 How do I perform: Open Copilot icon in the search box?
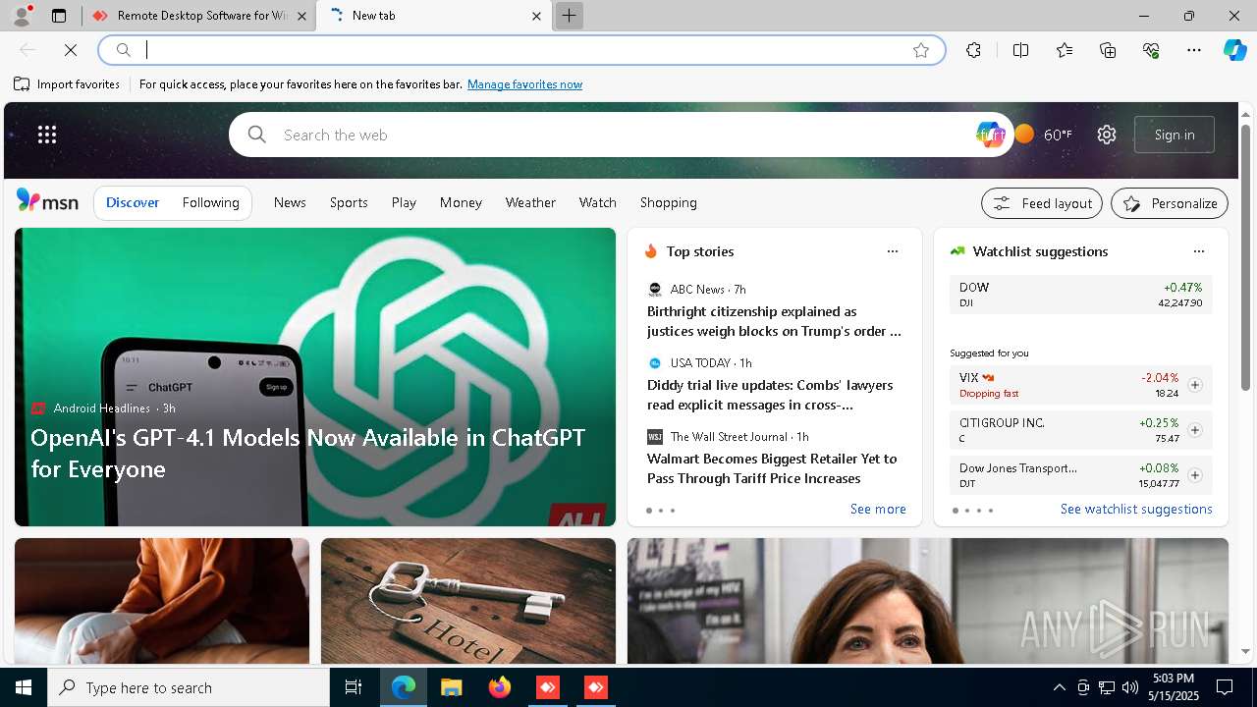[x=990, y=135]
